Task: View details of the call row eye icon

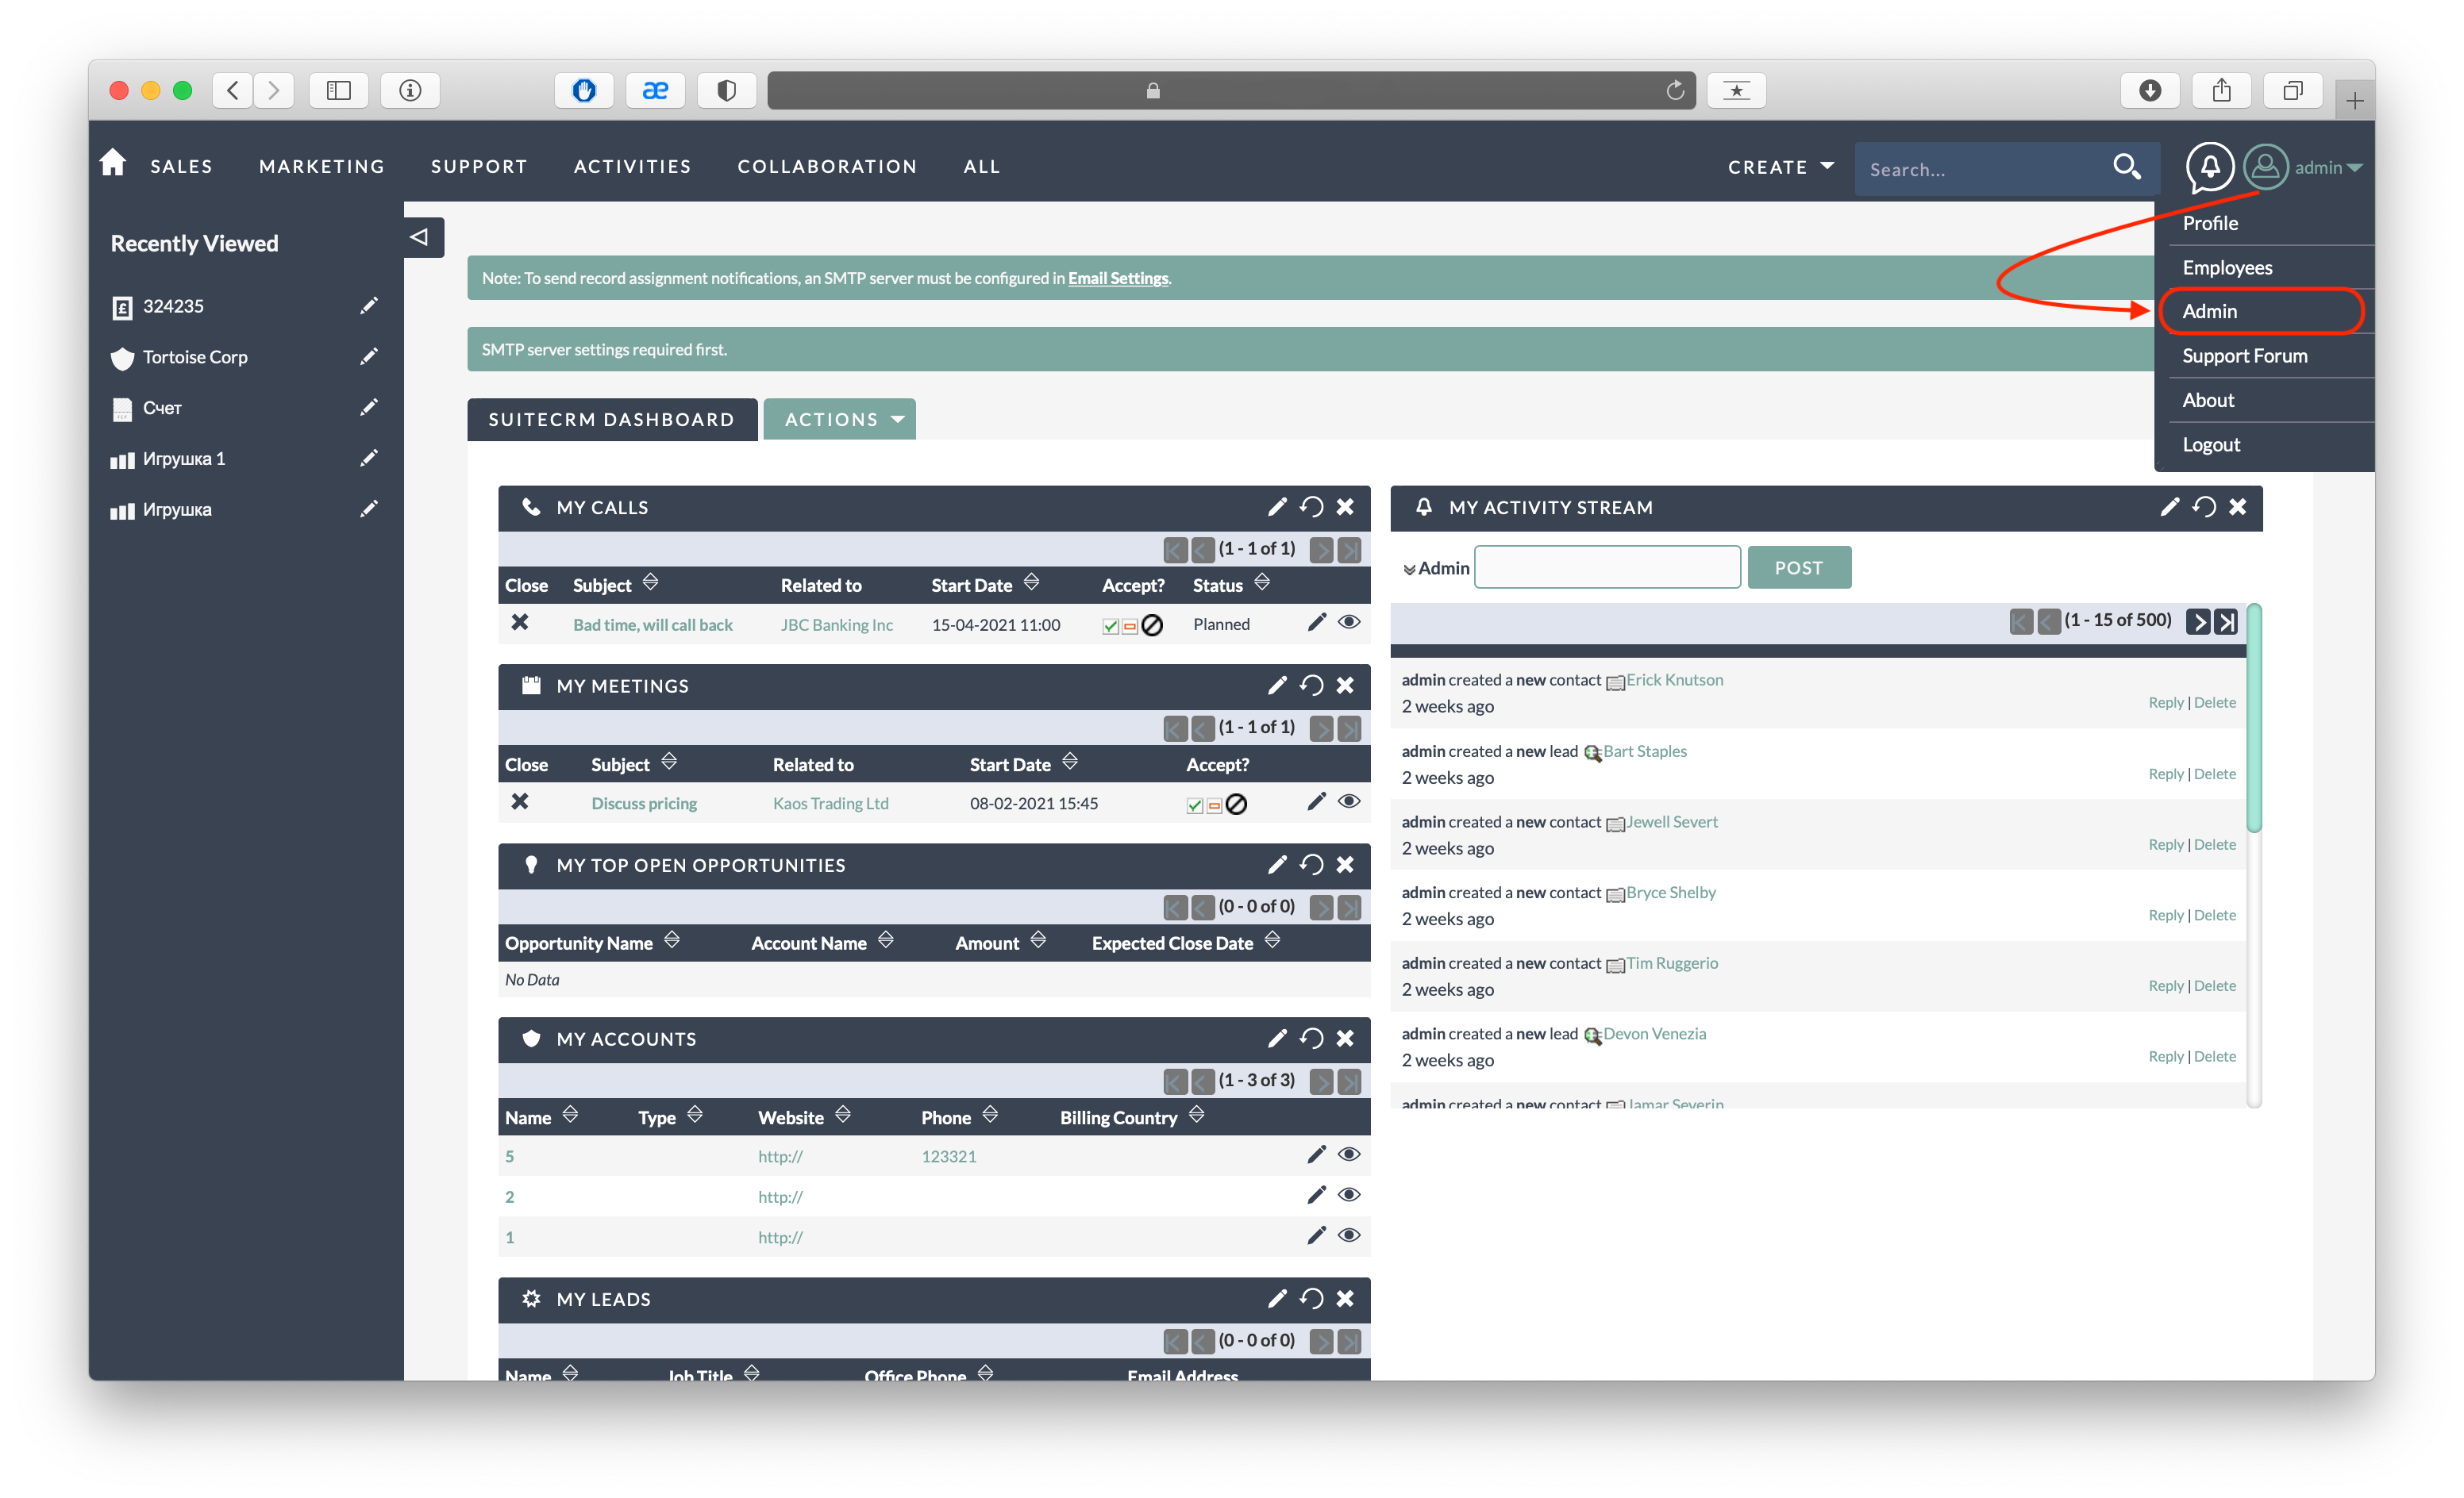Action: pyautogui.click(x=1349, y=621)
